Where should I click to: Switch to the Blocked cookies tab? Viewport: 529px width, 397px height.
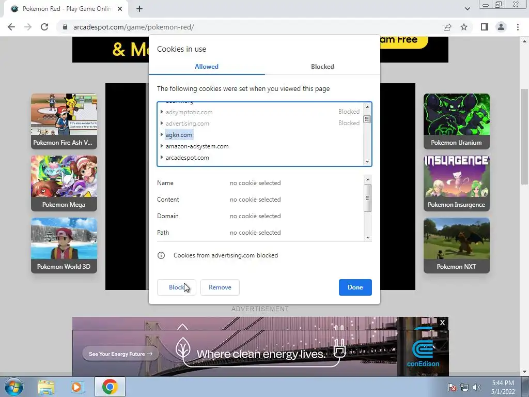coord(322,67)
